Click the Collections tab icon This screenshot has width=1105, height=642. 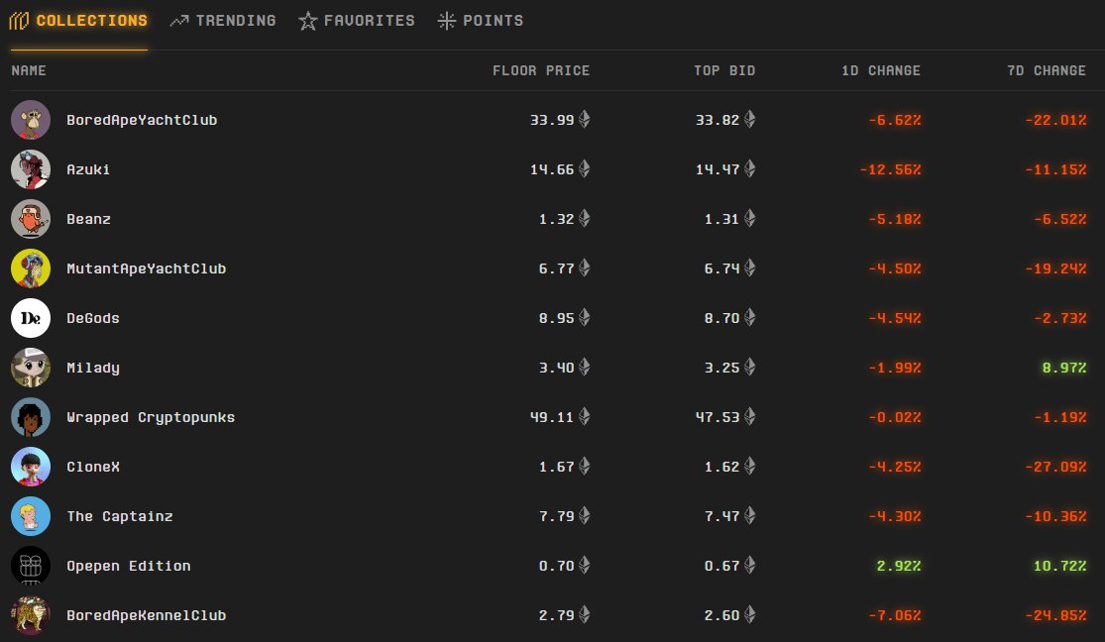click(x=19, y=21)
